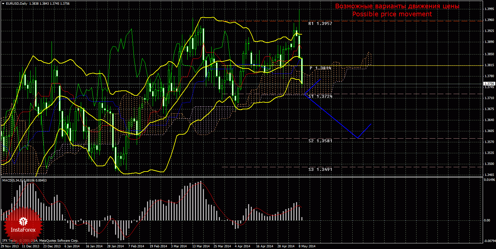
Task: Click the 1.3995 value on price scale
Action: 489,9
